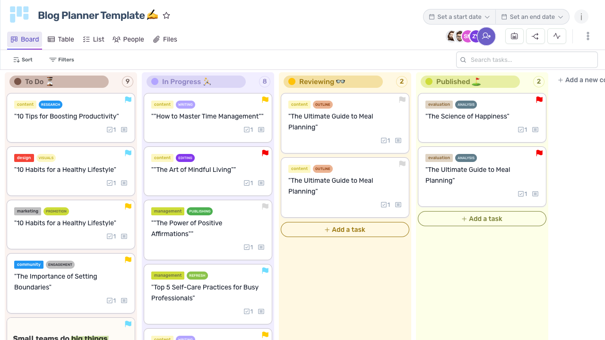This screenshot has height=340, width=605.
Task: Click the Search tasks input field
Action: click(527, 60)
